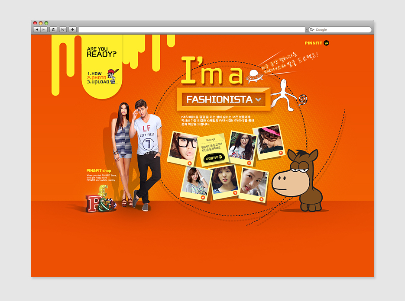The width and height of the screenshot is (405, 301).
Task: Click the 3D P& marquee letters
Action: (x=101, y=199)
